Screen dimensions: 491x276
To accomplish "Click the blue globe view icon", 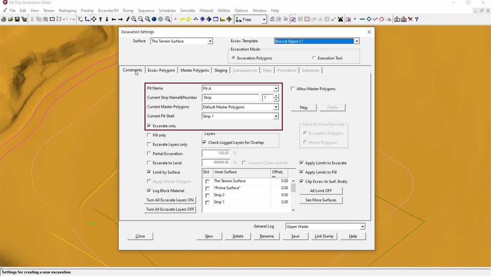I will [154, 19].
